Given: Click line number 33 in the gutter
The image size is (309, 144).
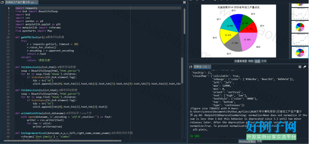Looking at the screenshot, I should point(8,113).
